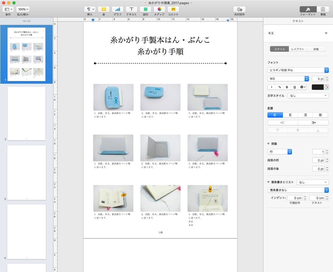Adjust 段落の後 spacing stepper
The image size is (333, 272).
tap(327, 169)
